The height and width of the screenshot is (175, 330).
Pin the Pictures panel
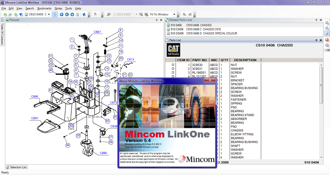point(157,20)
